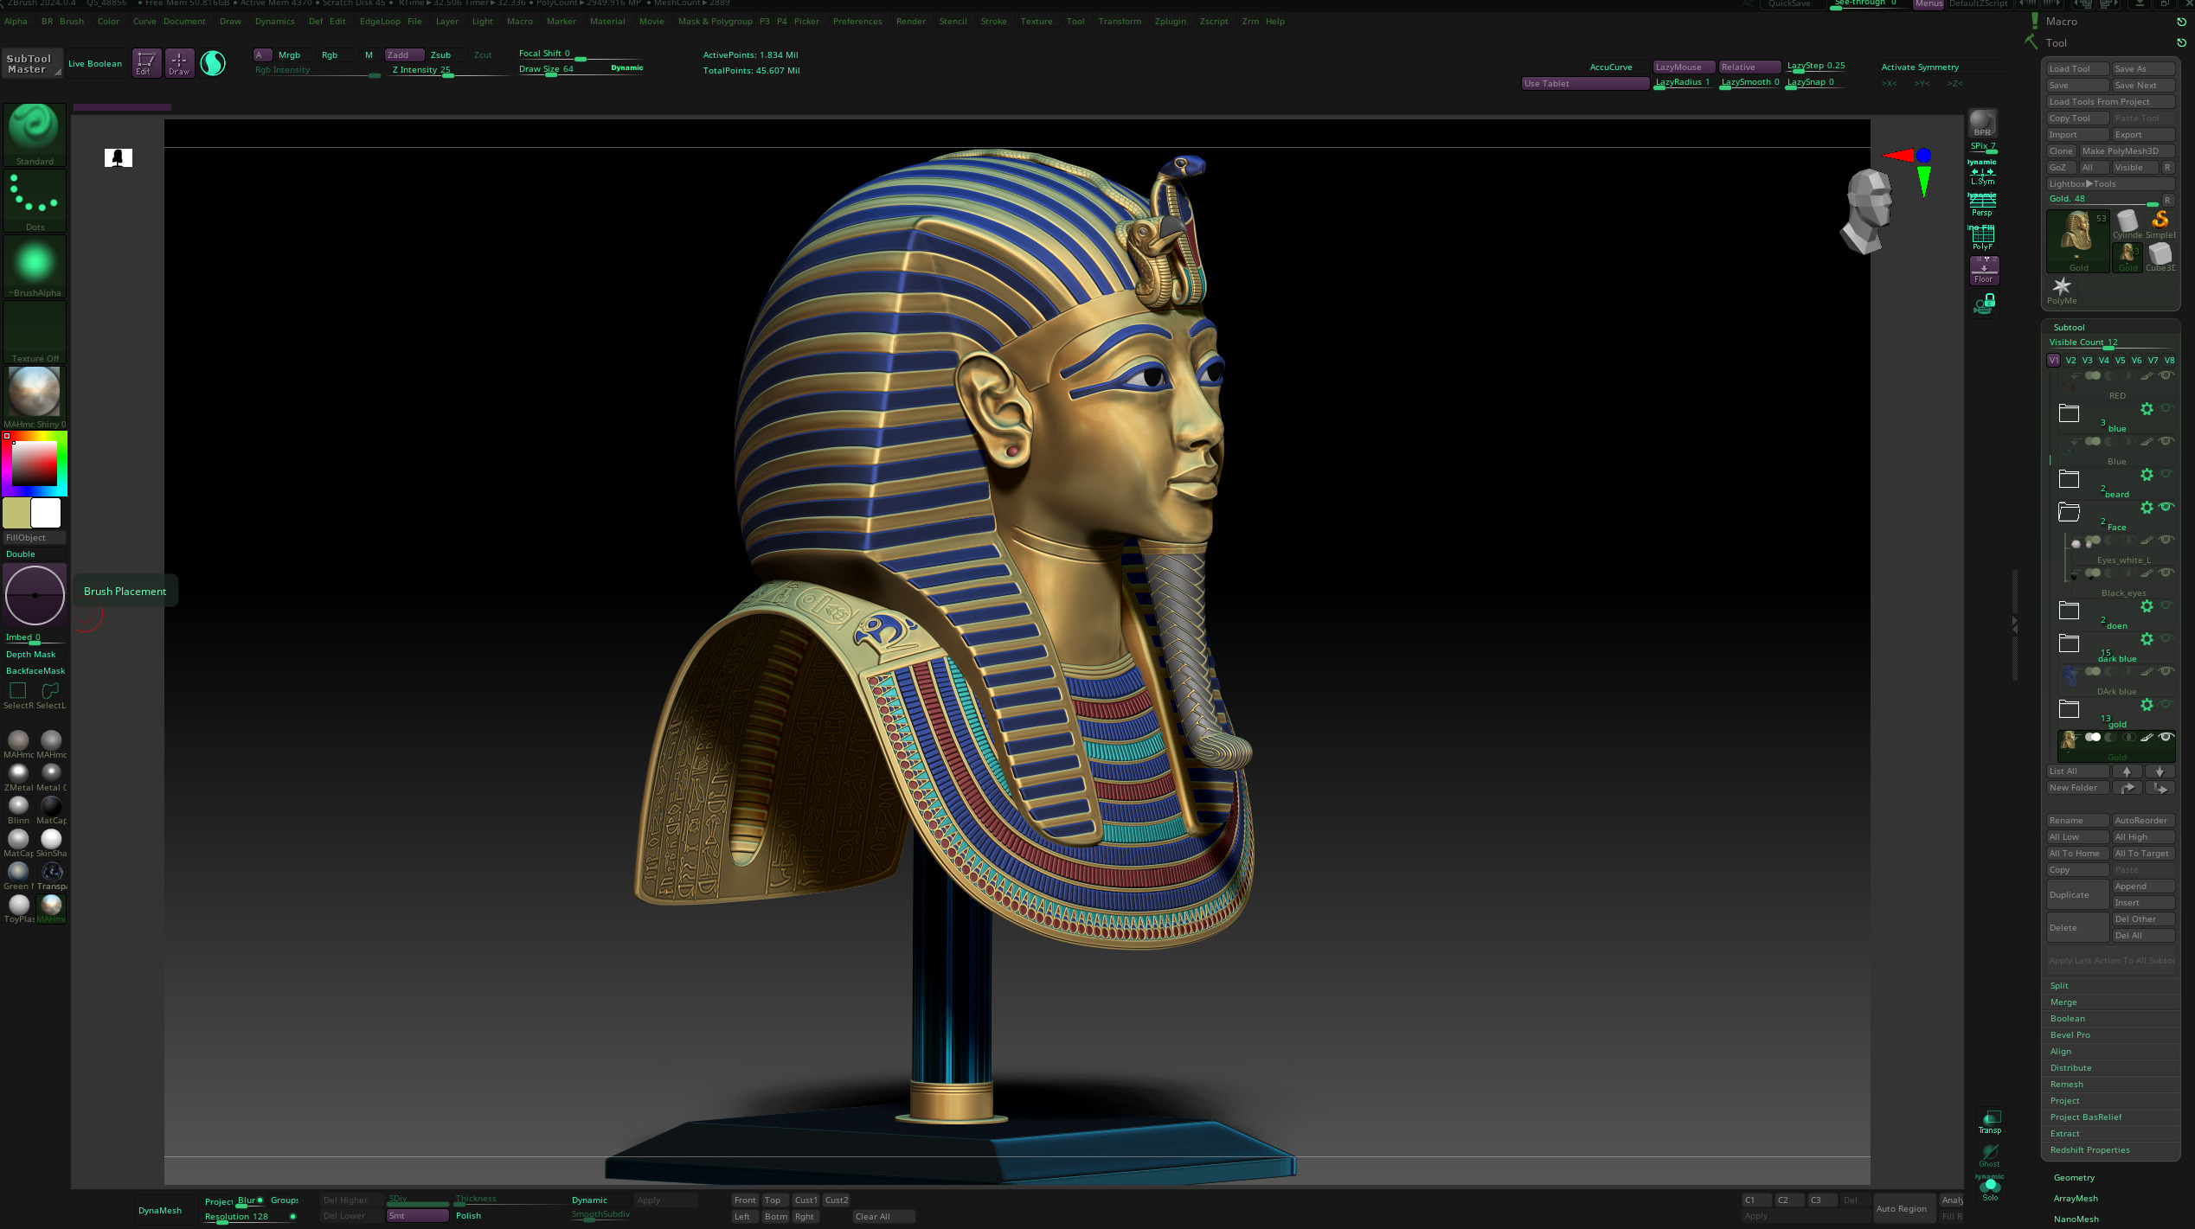Select the SimpleBrush tool thumbnail
Image resolution: width=2195 pixels, height=1229 pixels.
(x=2160, y=225)
